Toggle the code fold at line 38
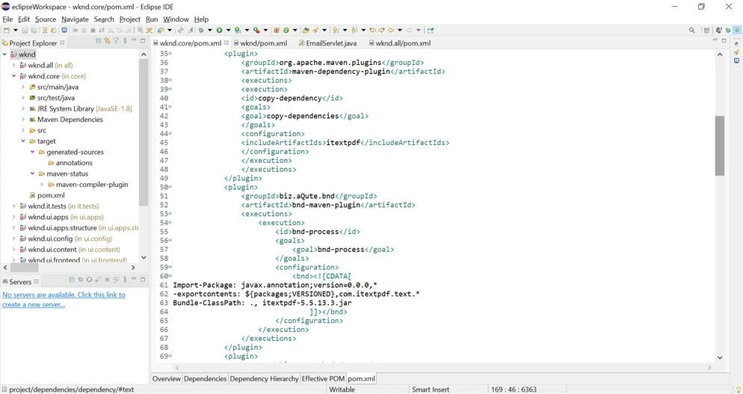This screenshot has height=394, width=743. (x=170, y=80)
